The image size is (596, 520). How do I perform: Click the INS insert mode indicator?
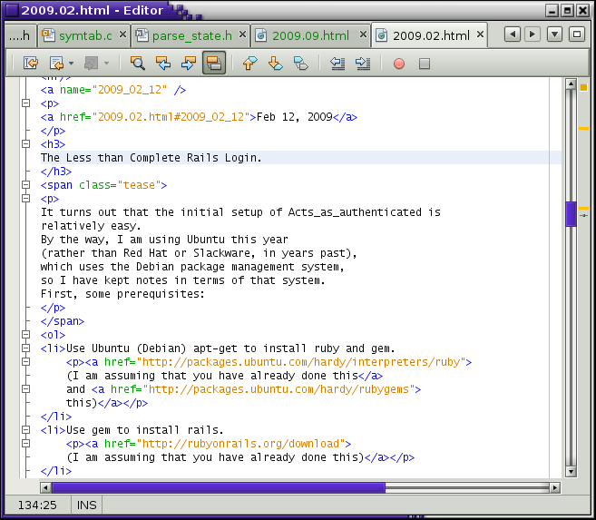tap(88, 505)
